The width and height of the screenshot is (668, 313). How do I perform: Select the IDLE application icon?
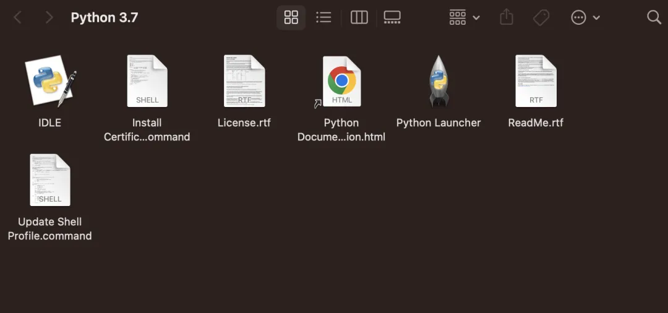point(50,80)
